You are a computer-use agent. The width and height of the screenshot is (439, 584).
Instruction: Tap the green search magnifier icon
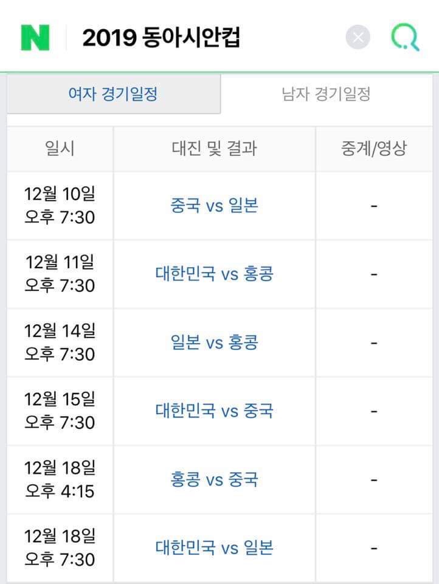pyautogui.click(x=405, y=37)
